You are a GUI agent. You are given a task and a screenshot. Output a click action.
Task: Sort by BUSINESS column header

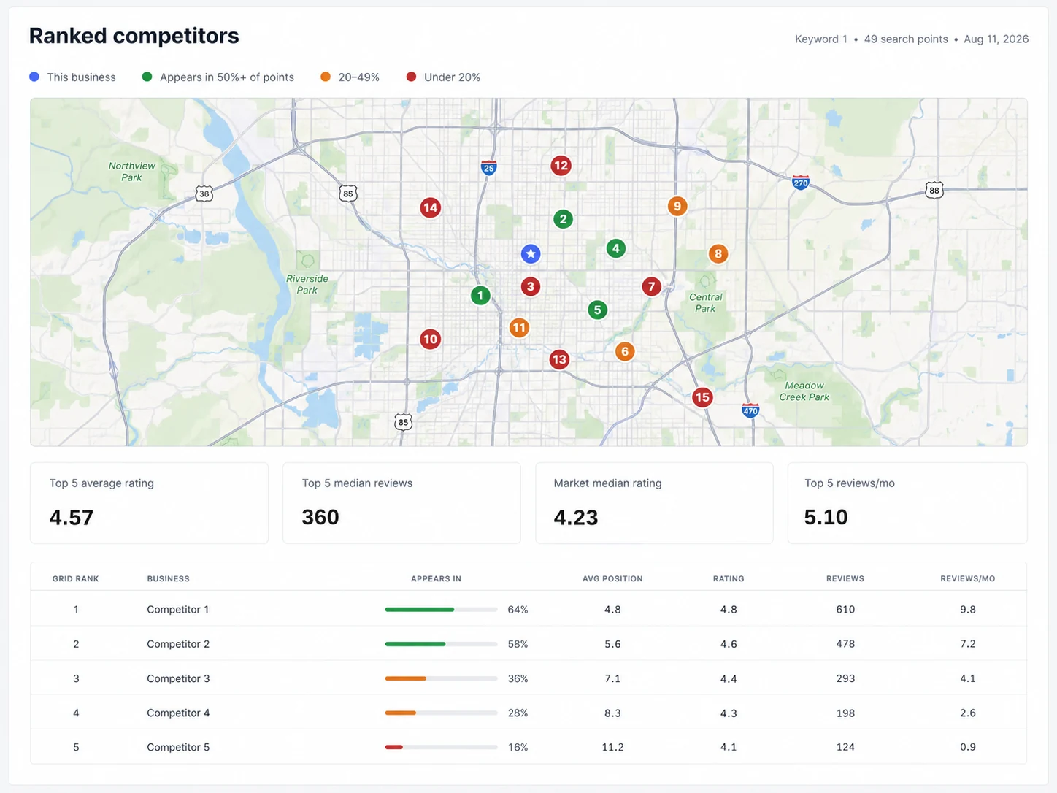(168, 578)
